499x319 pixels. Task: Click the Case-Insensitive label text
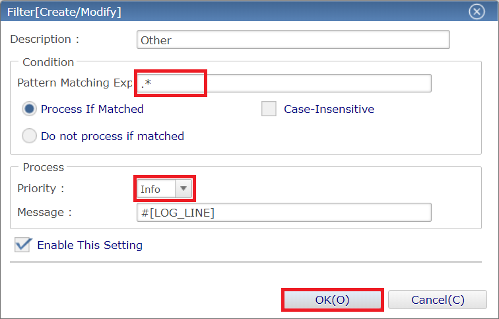pos(329,109)
